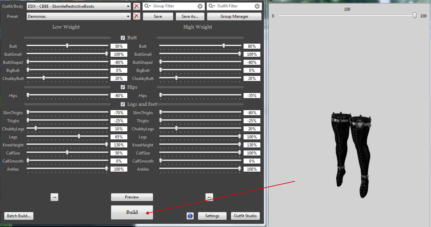The height and width of the screenshot is (227, 431).
Task: Clear the Group Filter text
Action: [200, 6]
